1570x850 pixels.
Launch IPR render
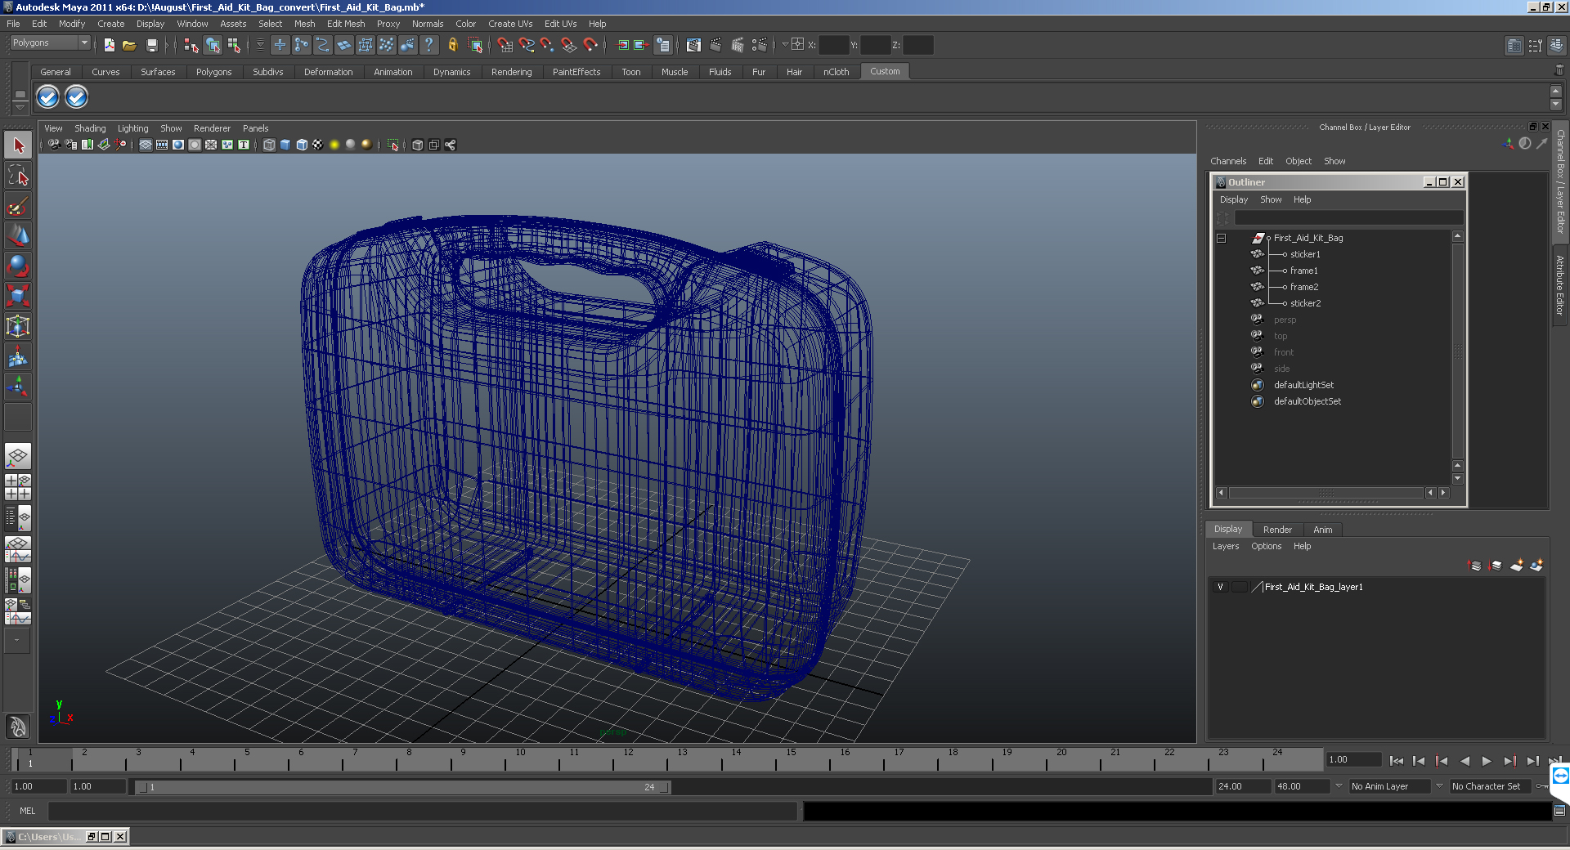pyautogui.click(x=737, y=45)
